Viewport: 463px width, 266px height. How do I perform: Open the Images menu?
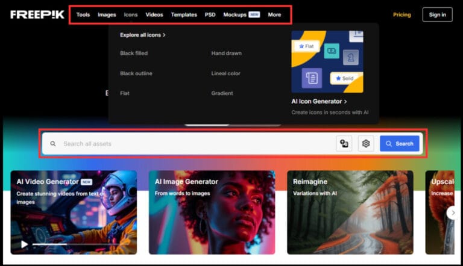(107, 14)
